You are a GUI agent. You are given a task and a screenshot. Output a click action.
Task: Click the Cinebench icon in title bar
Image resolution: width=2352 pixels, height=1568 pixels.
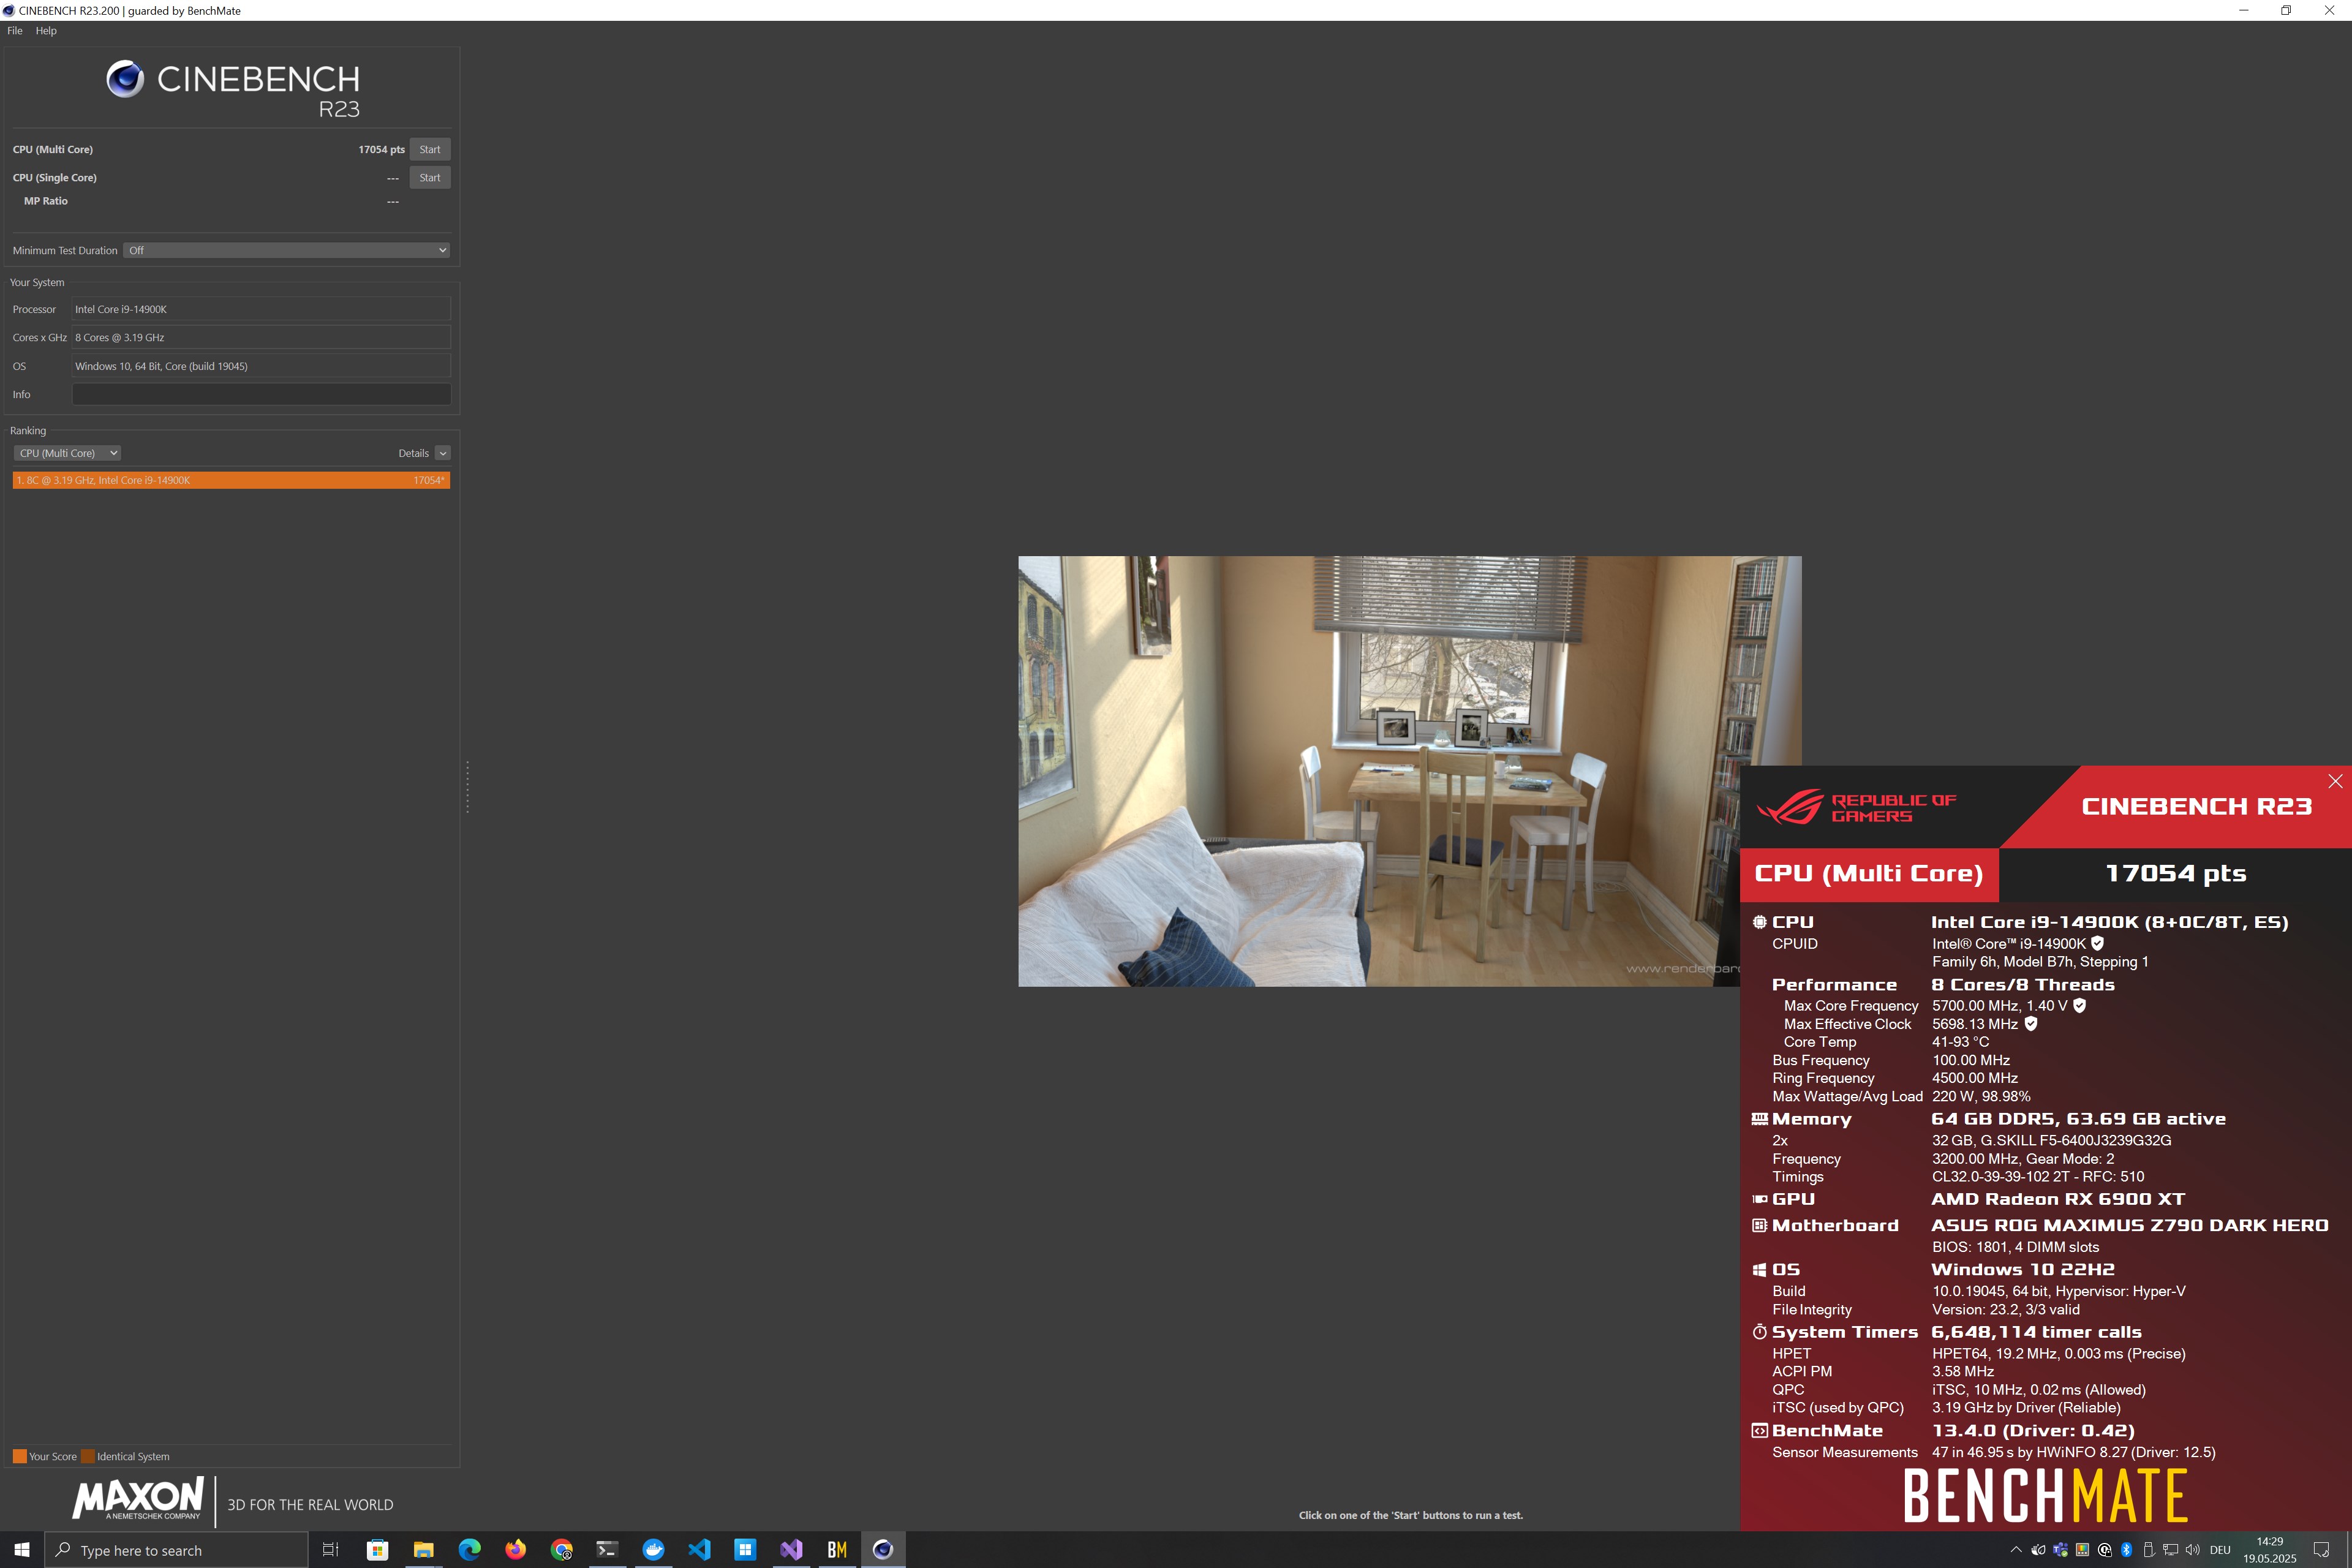point(9,10)
